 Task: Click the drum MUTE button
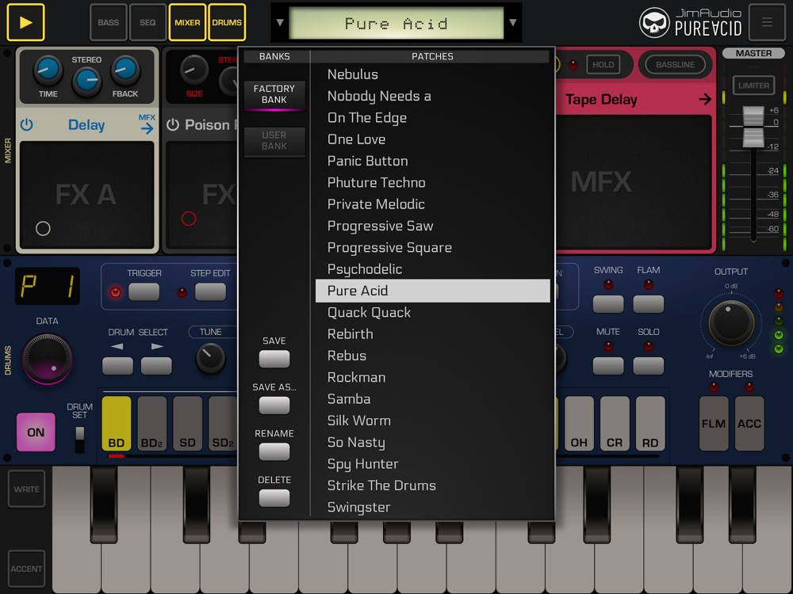point(608,366)
